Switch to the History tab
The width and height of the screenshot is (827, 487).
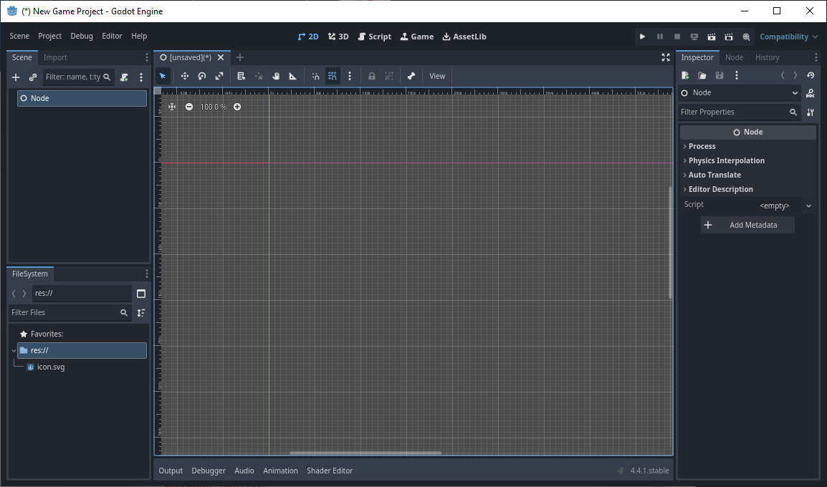[x=767, y=57]
